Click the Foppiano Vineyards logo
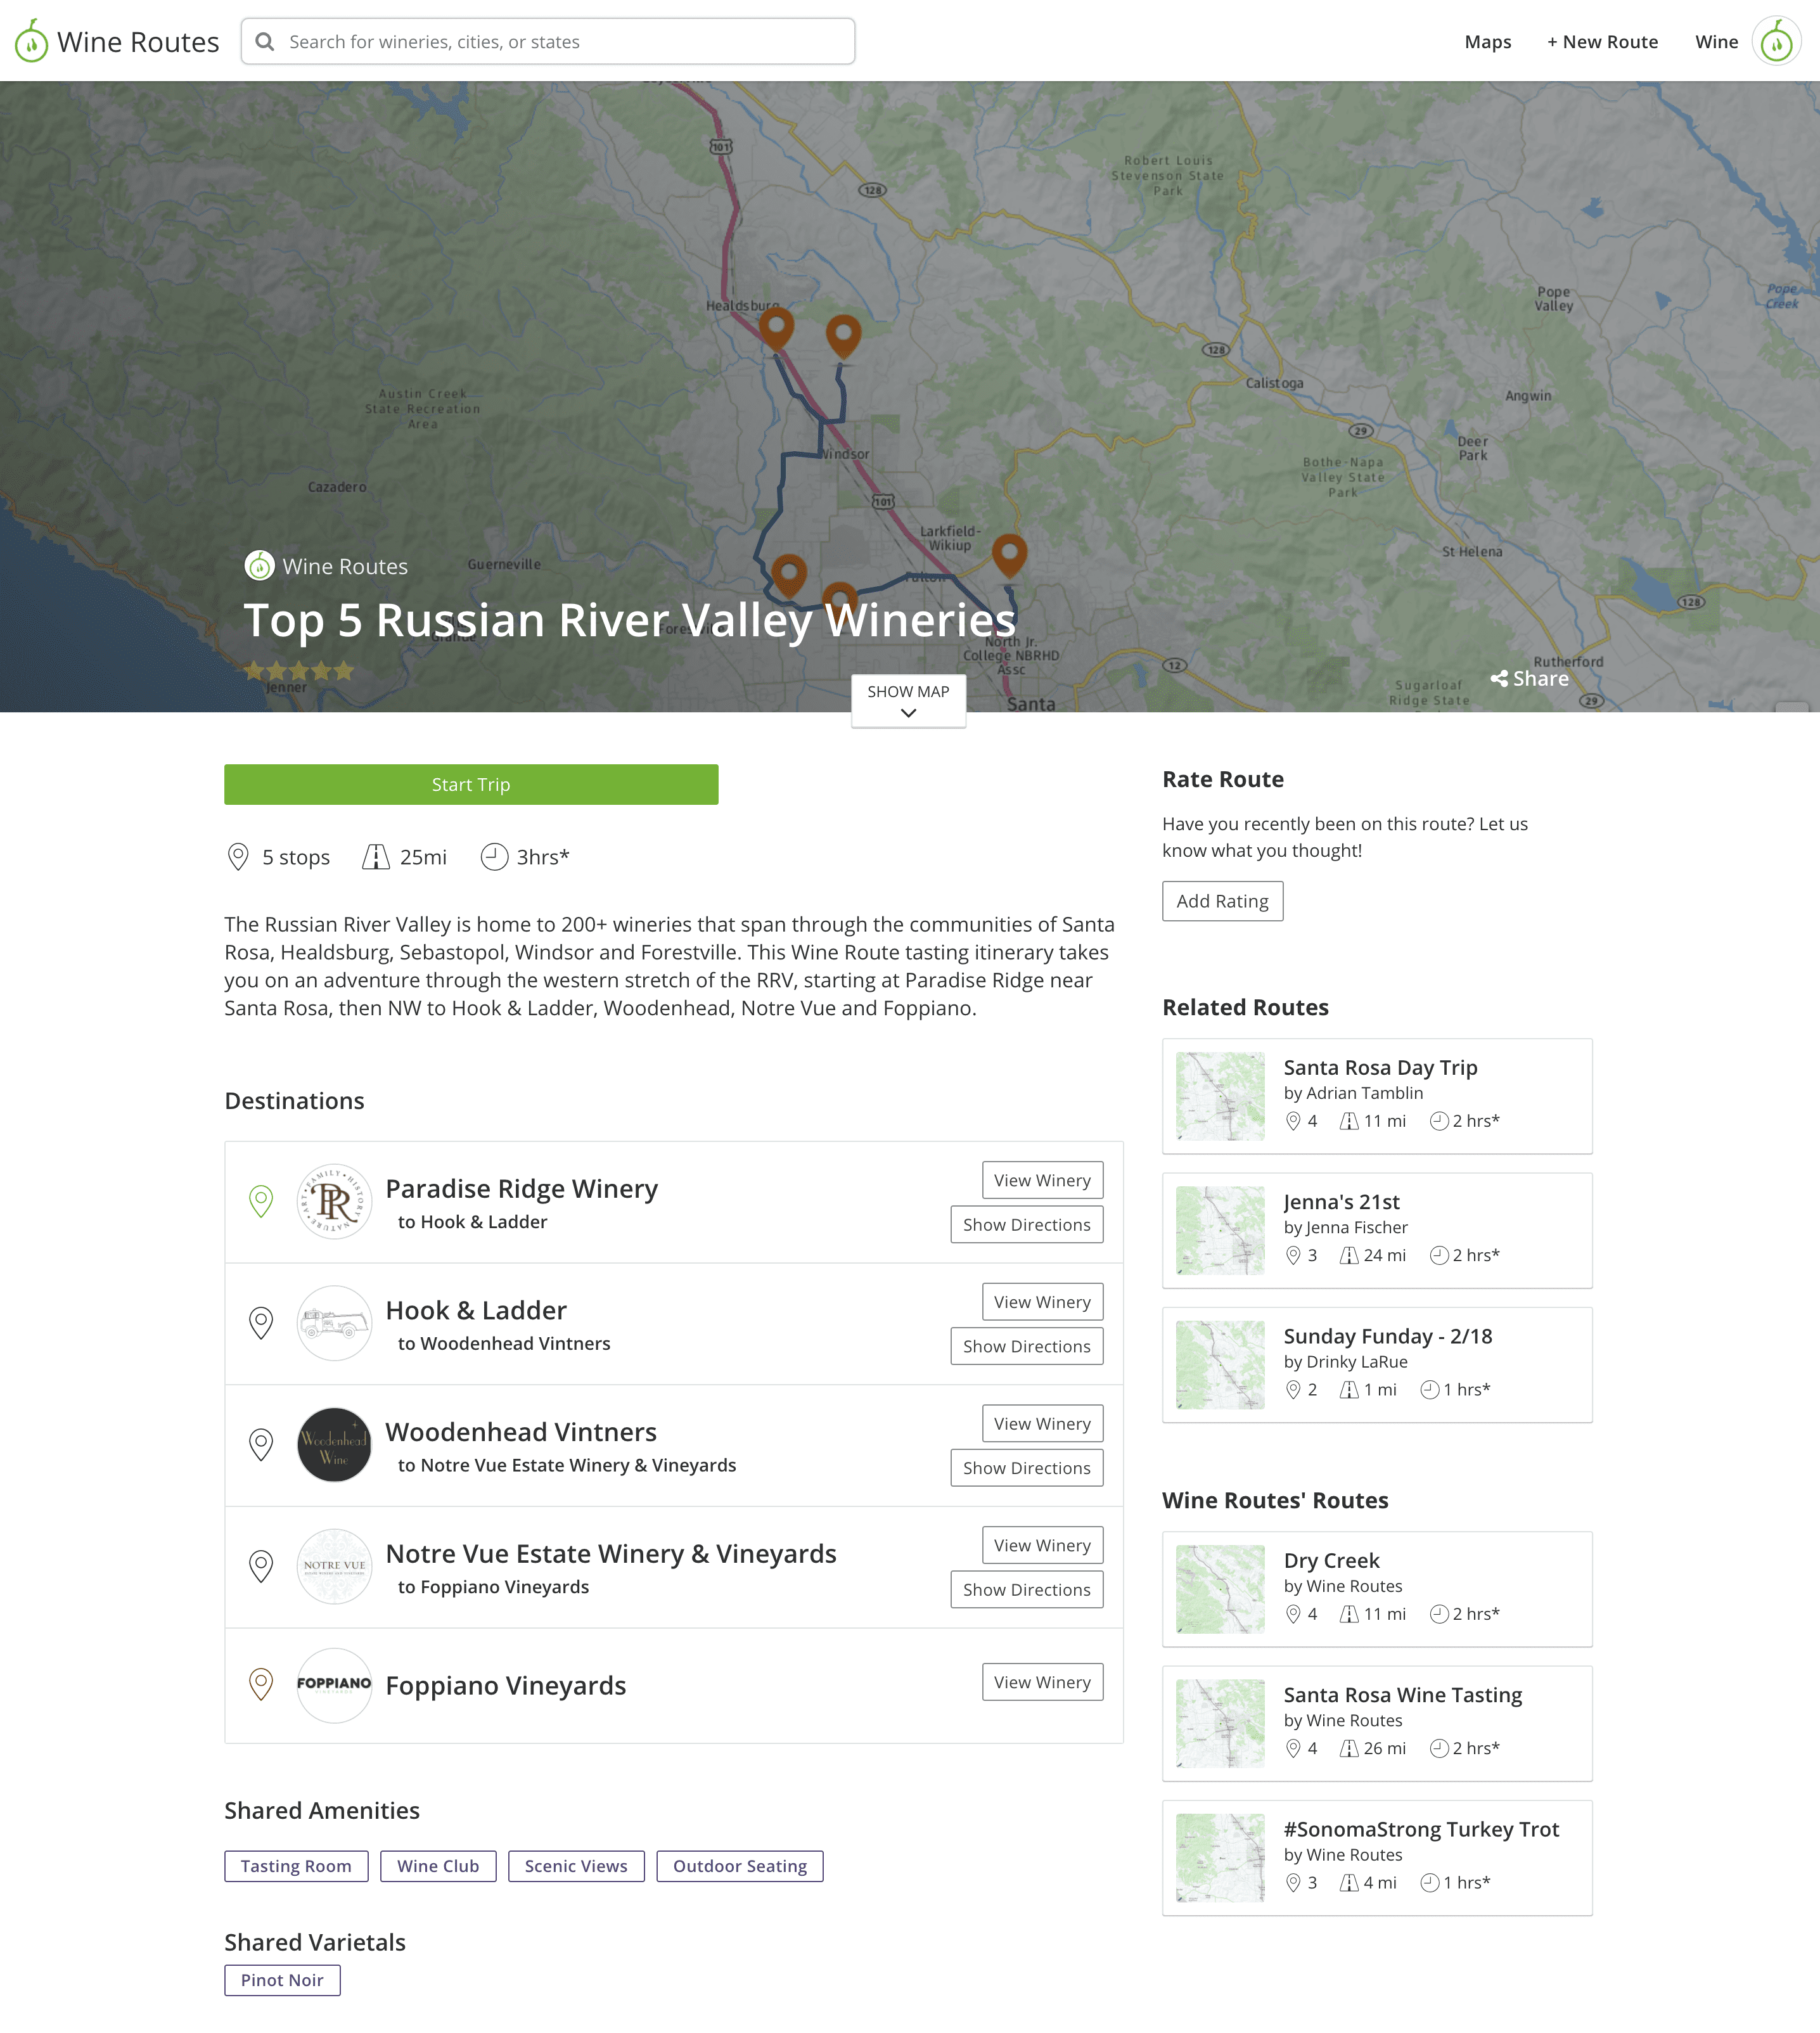 pyautogui.click(x=334, y=1685)
